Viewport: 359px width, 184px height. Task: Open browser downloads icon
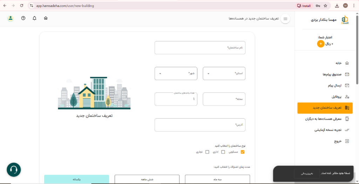tap(337, 6)
